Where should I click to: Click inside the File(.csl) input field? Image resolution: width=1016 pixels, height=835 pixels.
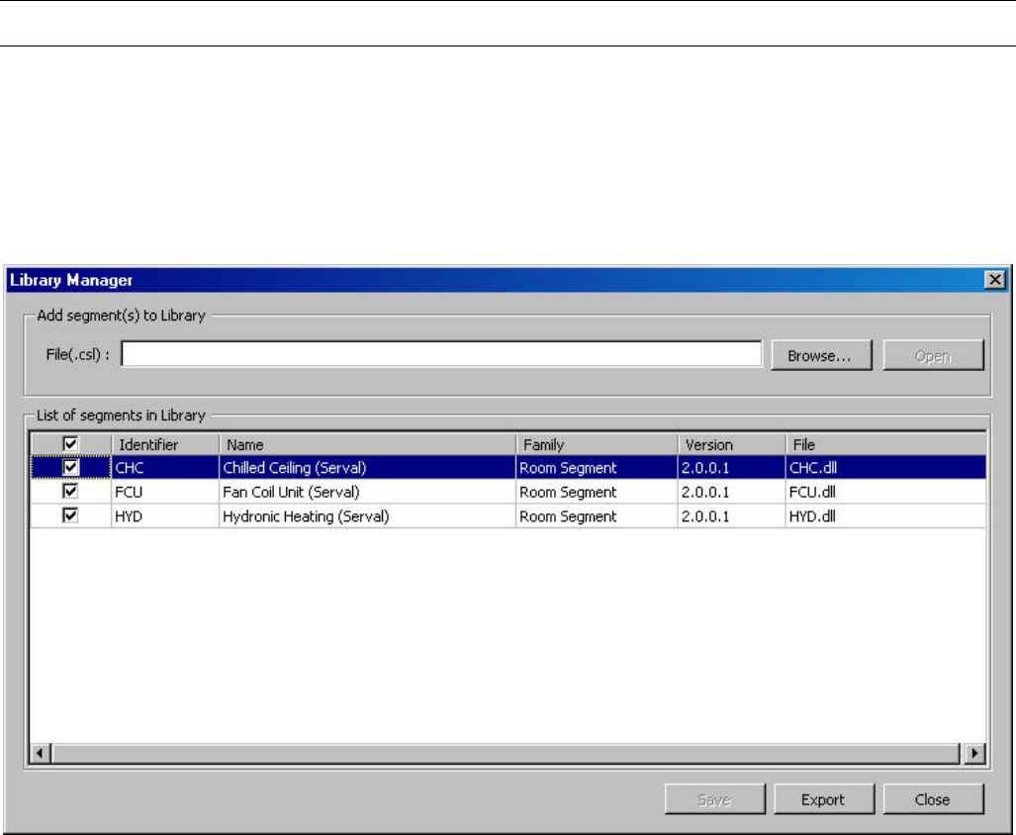click(441, 355)
